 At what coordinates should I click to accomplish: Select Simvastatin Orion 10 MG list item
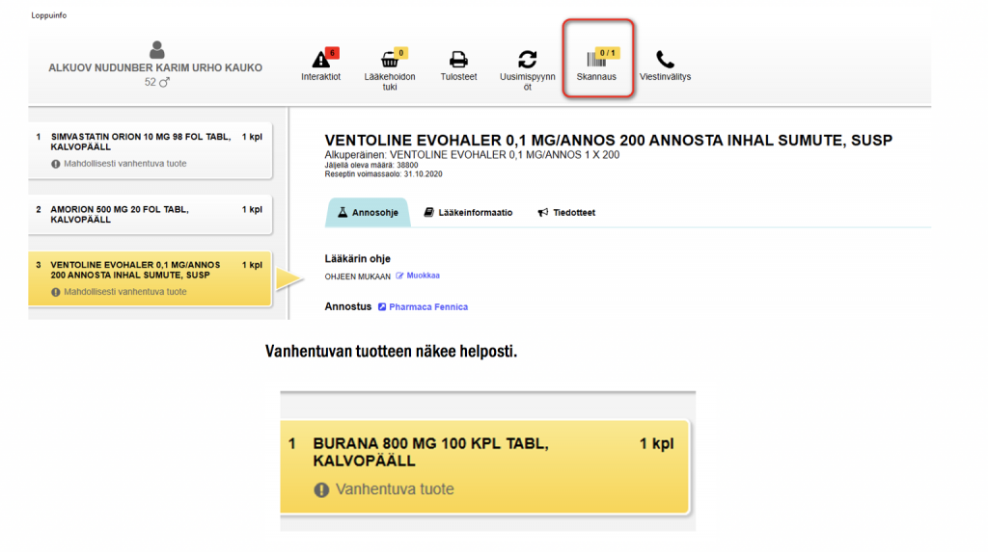[x=150, y=150]
